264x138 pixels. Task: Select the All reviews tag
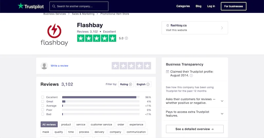(x=49, y=124)
